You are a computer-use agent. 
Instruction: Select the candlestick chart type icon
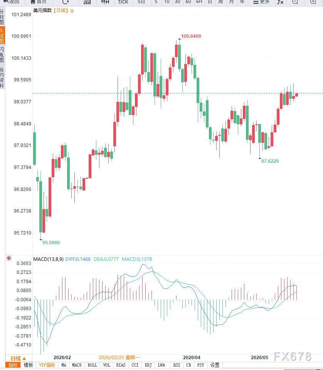tap(105, 2)
